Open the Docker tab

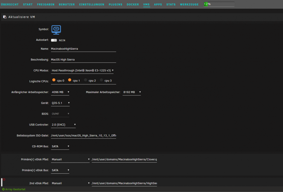click(133, 4)
